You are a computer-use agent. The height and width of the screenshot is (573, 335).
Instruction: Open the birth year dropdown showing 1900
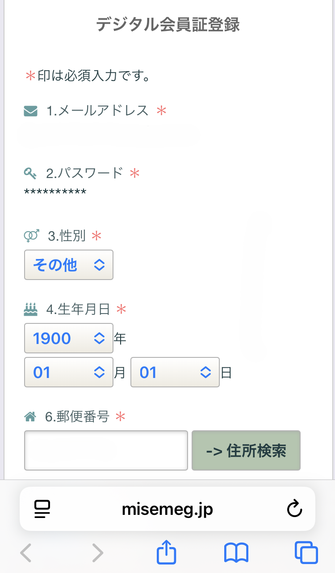click(x=69, y=339)
